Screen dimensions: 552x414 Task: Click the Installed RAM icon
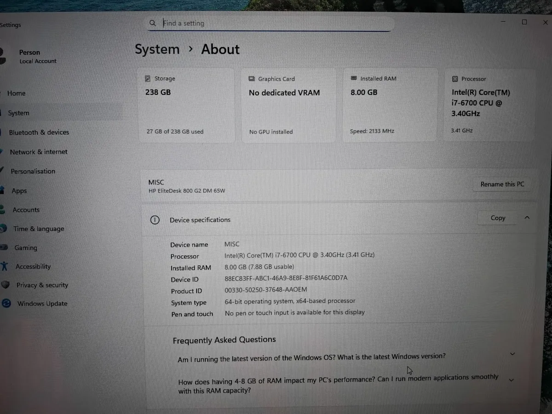click(354, 79)
